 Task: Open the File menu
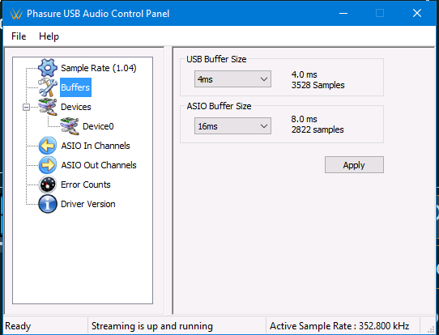tap(19, 36)
